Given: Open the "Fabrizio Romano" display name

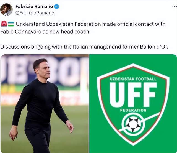Looking at the screenshot, I should point(34,6).
